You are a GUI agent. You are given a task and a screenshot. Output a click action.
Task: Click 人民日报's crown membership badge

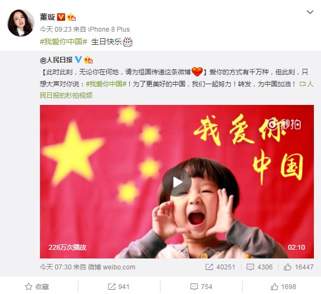pos(88,60)
